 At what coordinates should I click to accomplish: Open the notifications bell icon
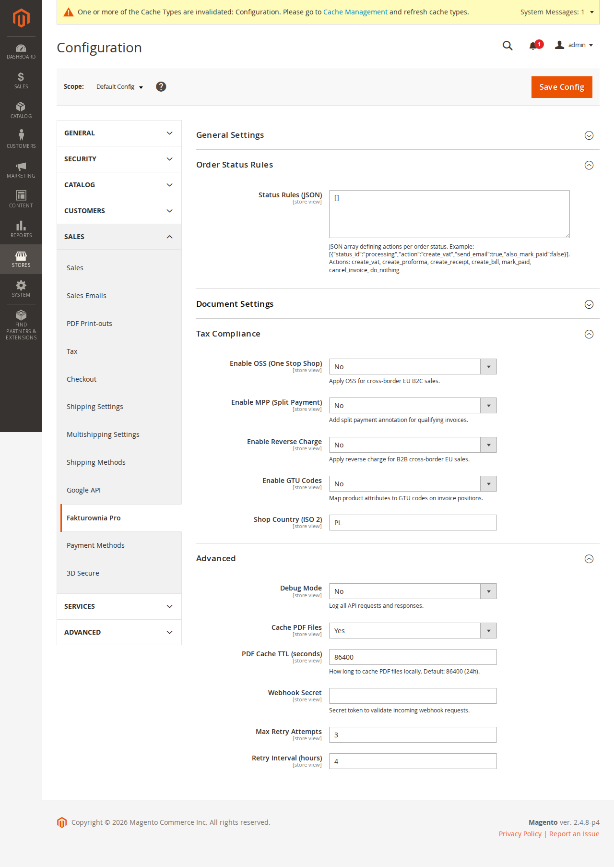[533, 46]
